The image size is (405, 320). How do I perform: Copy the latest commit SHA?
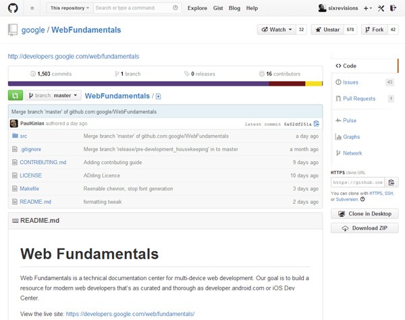317,124
